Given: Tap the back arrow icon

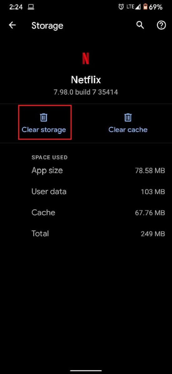Looking at the screenshot, I should [12, 25].
